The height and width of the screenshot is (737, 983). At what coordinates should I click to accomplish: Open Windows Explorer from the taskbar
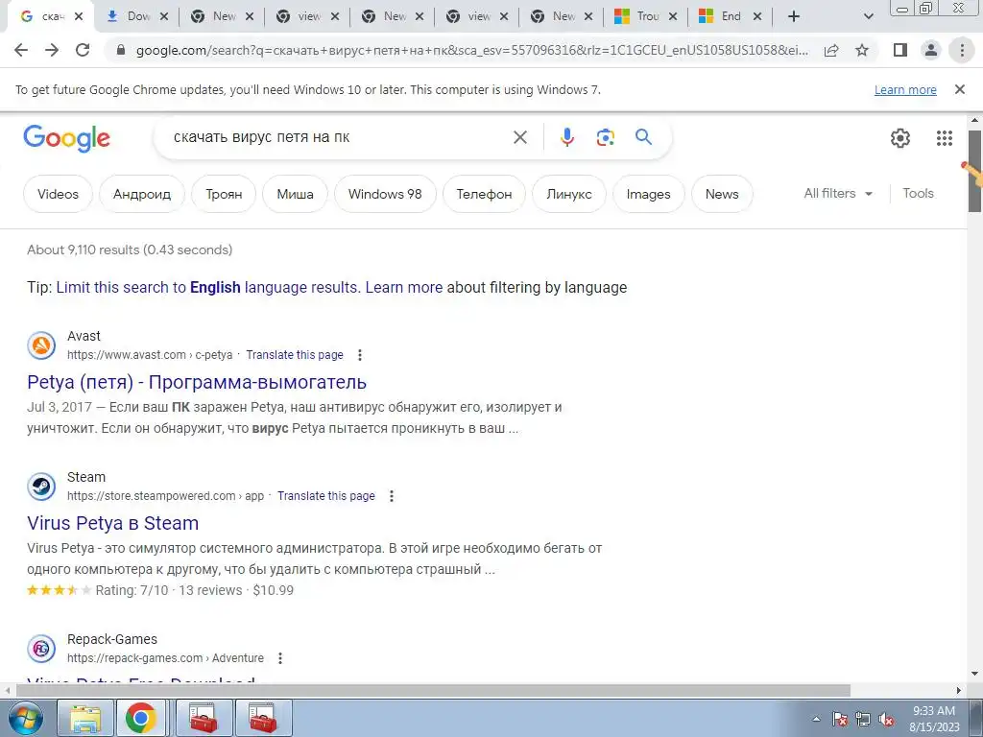coord(85,718)
